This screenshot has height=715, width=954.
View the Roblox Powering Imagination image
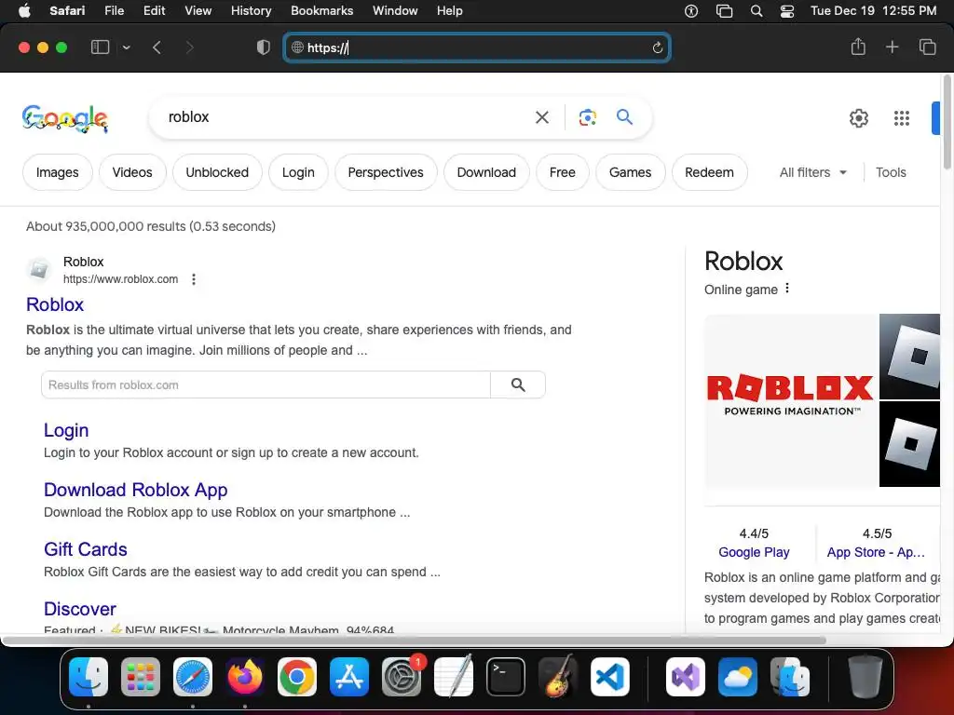790,400
